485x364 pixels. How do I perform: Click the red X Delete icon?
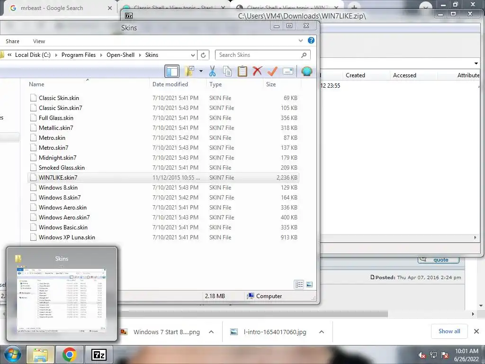coord(257,71)
